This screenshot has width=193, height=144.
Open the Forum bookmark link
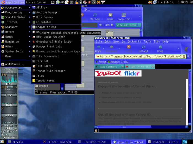101,62
